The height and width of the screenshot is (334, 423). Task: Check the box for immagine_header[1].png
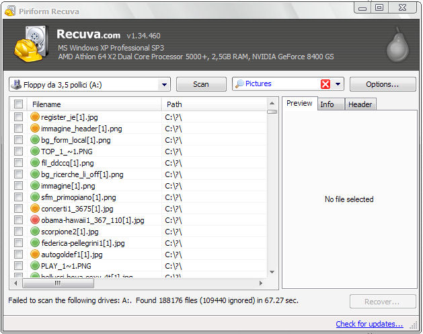click(18, 128)
